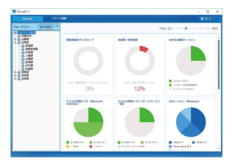Click the gear 設定 settings button
This screenshot has width=233, height=166.
tap(208, 19)
